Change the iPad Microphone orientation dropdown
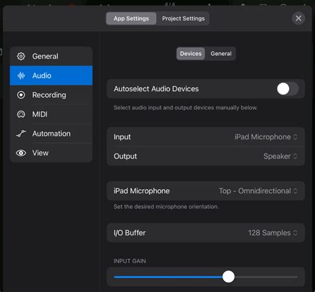 point(258,191)
